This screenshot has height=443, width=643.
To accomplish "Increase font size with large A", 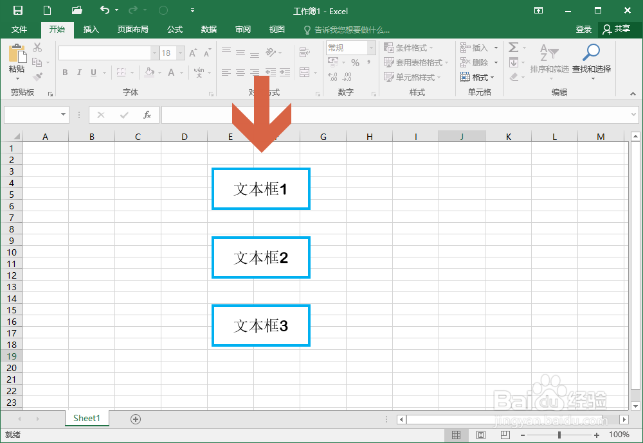I will tap(193, 53).
